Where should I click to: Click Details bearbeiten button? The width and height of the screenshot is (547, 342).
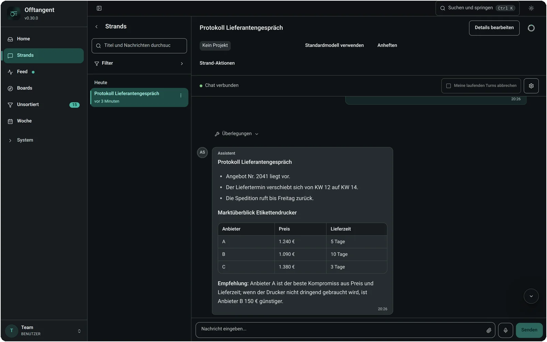click(x=494, y=28)
